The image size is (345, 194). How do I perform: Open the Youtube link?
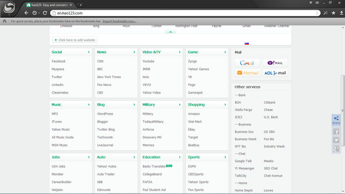point(148,61)
